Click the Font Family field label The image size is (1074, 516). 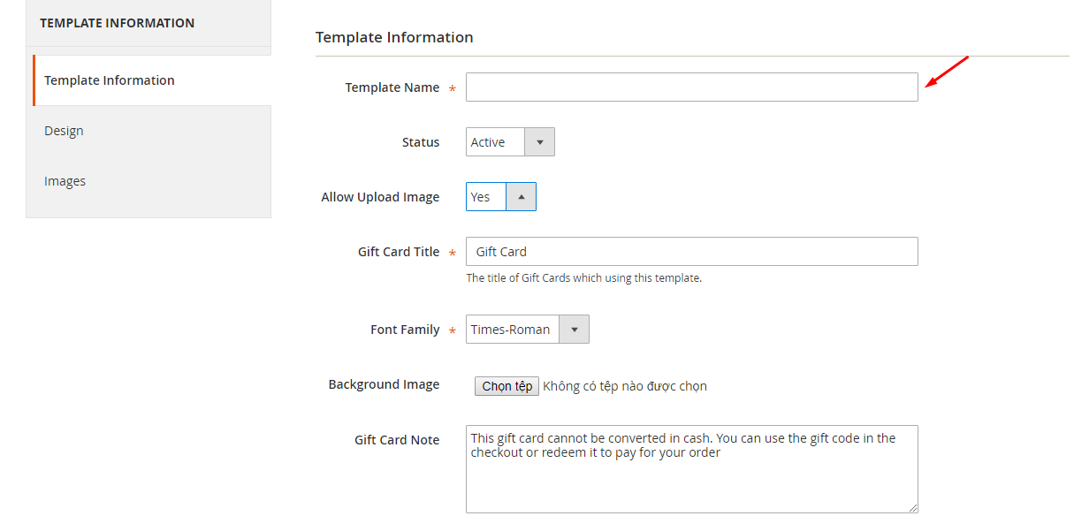click(x=405, y=330)
